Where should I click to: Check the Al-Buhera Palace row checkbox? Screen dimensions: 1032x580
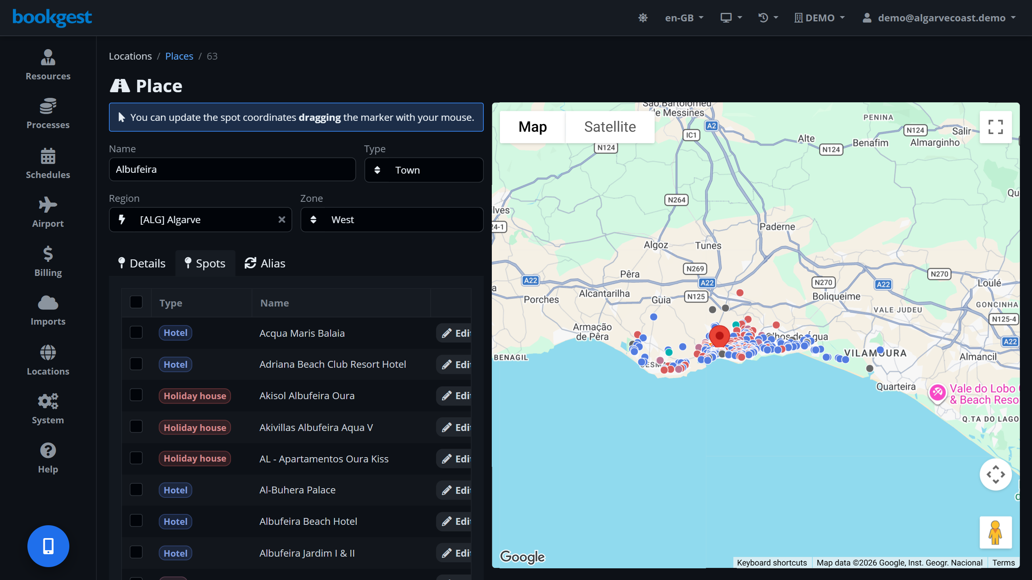click(136, 490)
